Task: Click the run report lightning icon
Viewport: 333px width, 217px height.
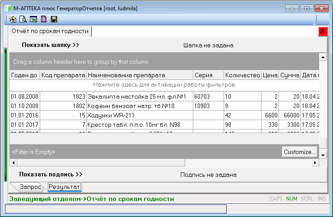Action: click(x=13, y=19)
